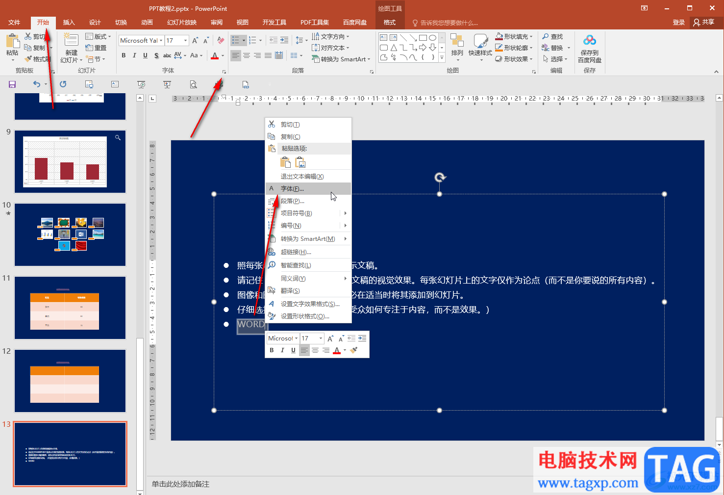Image resolution: width=724 pixels, height=495 pixels.
Task: Click Convert to SmartArt button in ribbon
Action: click(342, 59)
